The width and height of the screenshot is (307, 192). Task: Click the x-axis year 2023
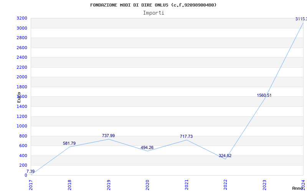tap(264, 185)
